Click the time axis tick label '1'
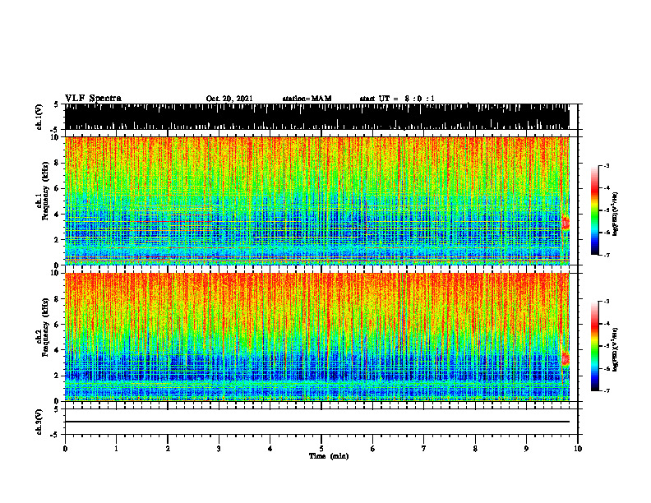651x503 pixels. pyautogui.click(x=116, y=449)
